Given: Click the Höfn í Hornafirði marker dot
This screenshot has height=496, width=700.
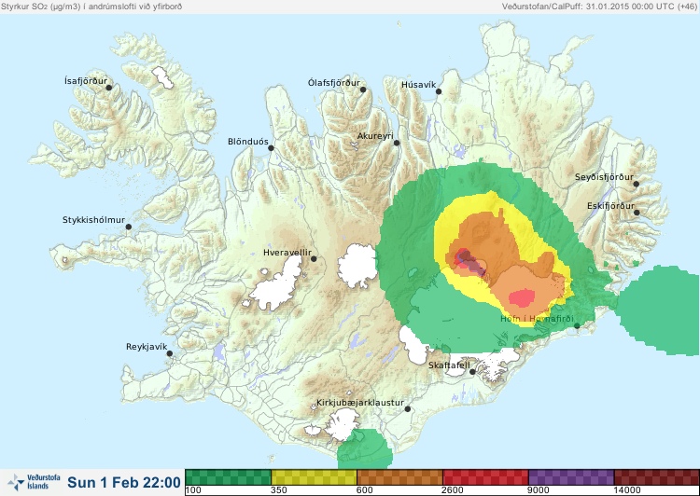Looking at the screenshot, I should tap(577, 326).
